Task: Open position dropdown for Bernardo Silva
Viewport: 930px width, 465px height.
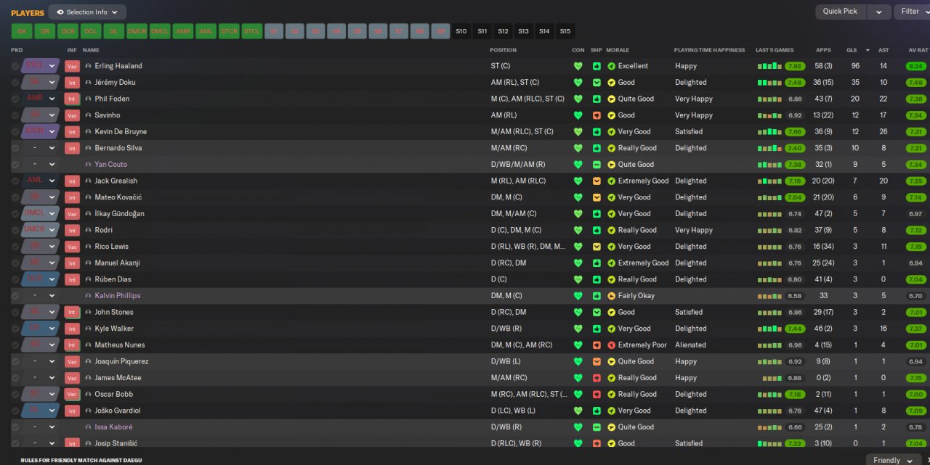Action: (52, 148)
